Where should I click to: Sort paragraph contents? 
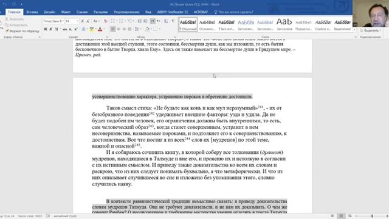pyautogui.click(x=166, y=21)
